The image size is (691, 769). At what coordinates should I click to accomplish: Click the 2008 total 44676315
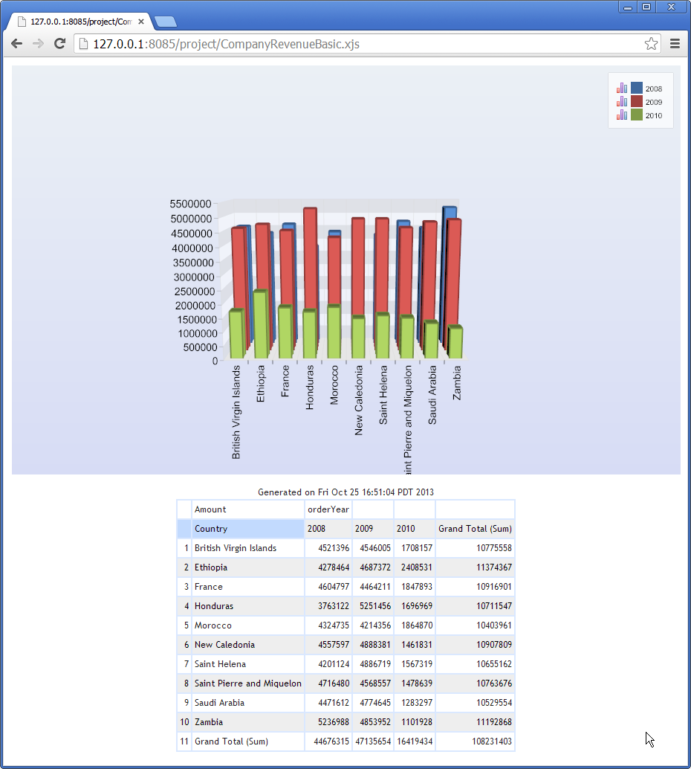[332, 741]
